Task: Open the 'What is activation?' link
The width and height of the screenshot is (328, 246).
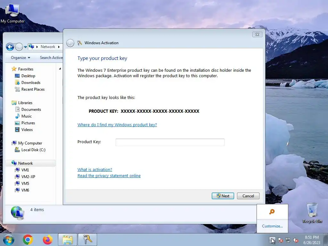Action: point(95,169)
